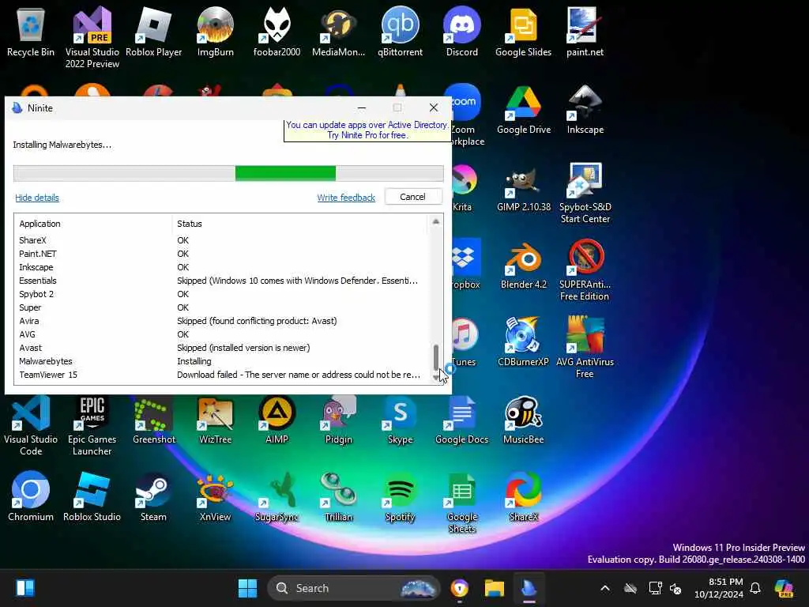Screen dimensions: 809x607
Task: Select the Google Drive desktop icon
Action: coord(523,109)
